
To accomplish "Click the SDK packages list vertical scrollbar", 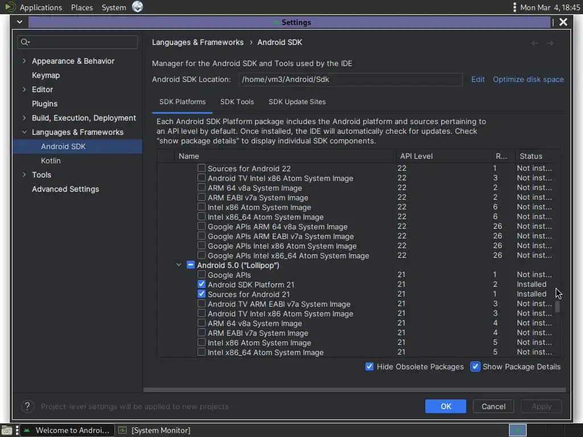I will [x=557, y=306].
